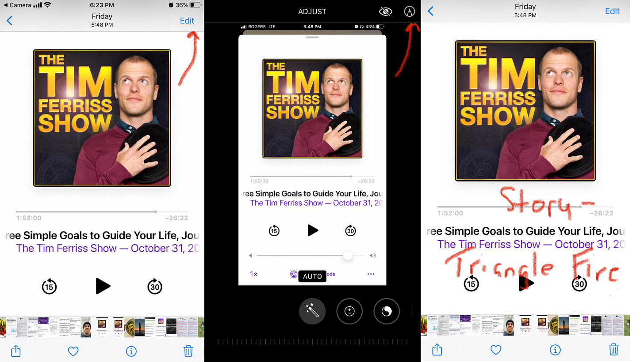This screenshot has height=362, width=644.
Task: Tap the adjustment intensity tick ruler
Action: click(x=312, y=342)
